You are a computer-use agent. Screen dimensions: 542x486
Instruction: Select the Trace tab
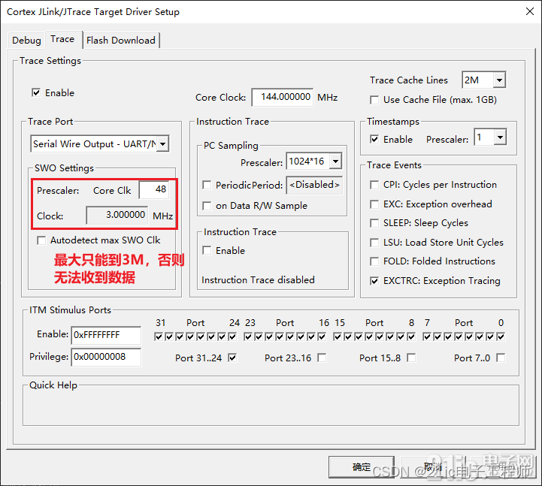[x=62, y=39]
